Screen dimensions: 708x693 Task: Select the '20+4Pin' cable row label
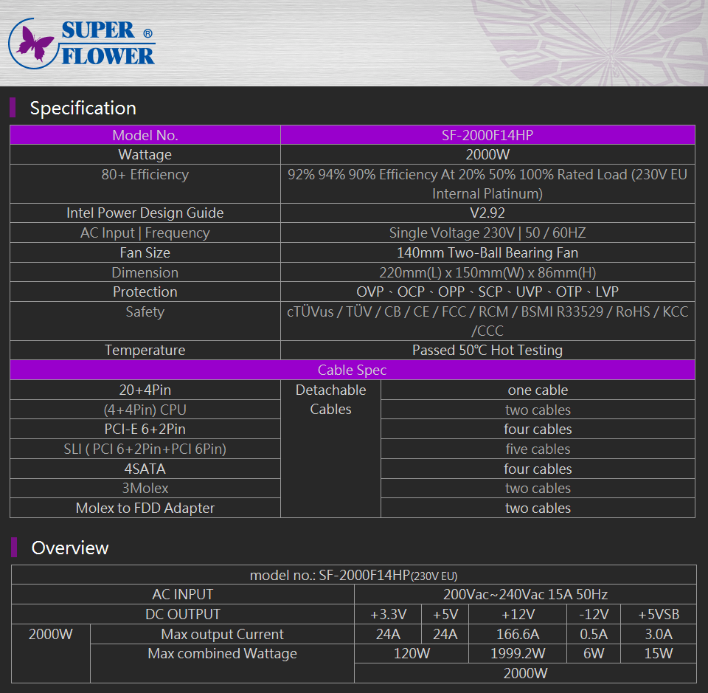tap(145, 390)
